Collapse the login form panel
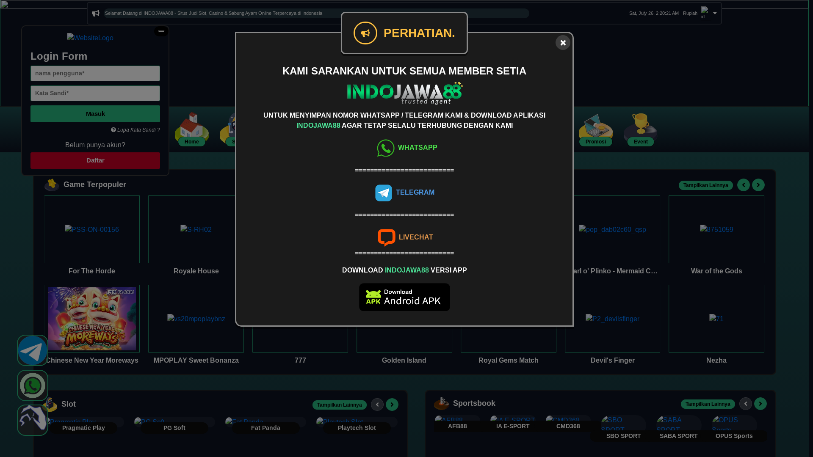 tap(161, 31)
